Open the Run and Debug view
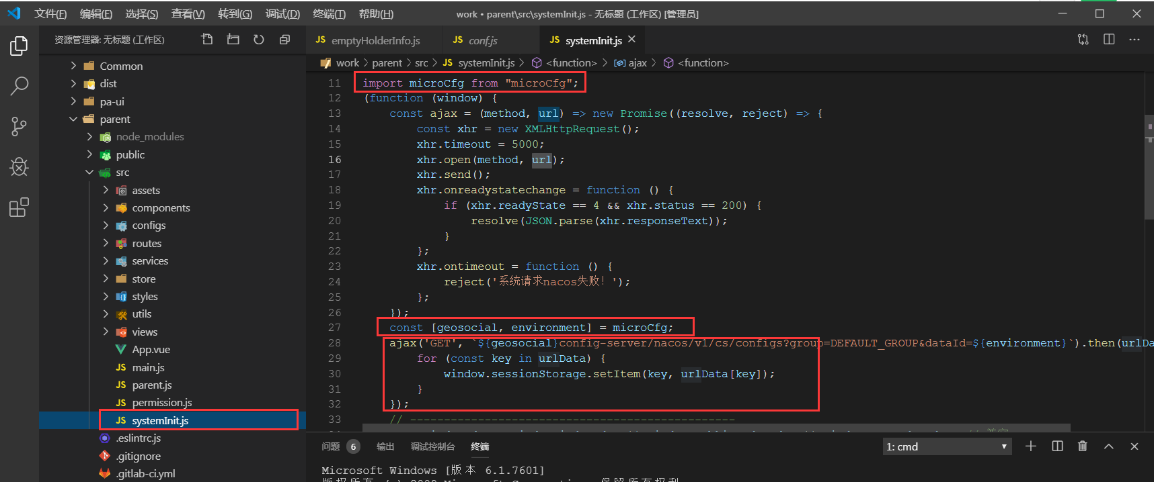Viewport: 1154px width, 482px height. coord(19,166)
